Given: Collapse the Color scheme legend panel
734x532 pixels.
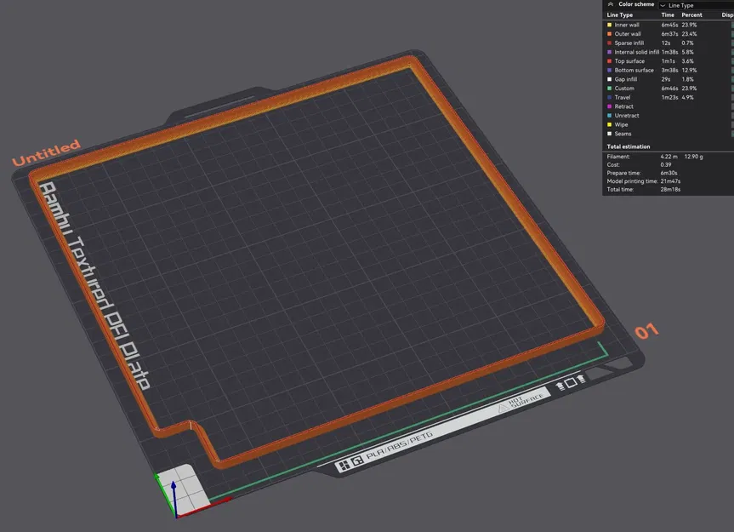Looking at the screenshot, I should point(611,4).
